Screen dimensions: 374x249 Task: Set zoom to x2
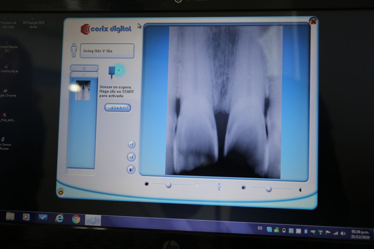click(x=131, y=157)
